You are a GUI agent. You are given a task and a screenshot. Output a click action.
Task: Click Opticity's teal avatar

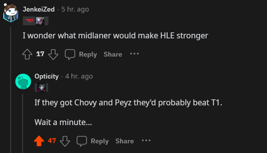tap(23, 82)
